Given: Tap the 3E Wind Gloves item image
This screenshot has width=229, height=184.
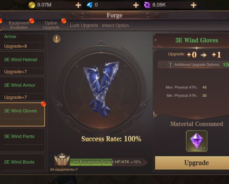Looking at the screenshot, I should 101,89.
